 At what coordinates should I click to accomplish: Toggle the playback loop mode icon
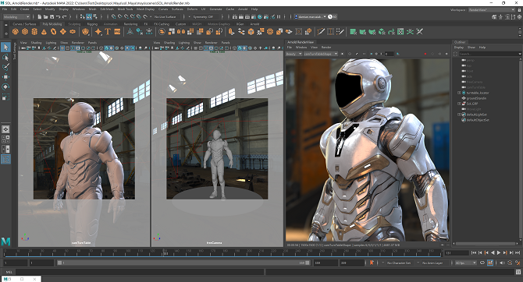click(x=482, y=263)
